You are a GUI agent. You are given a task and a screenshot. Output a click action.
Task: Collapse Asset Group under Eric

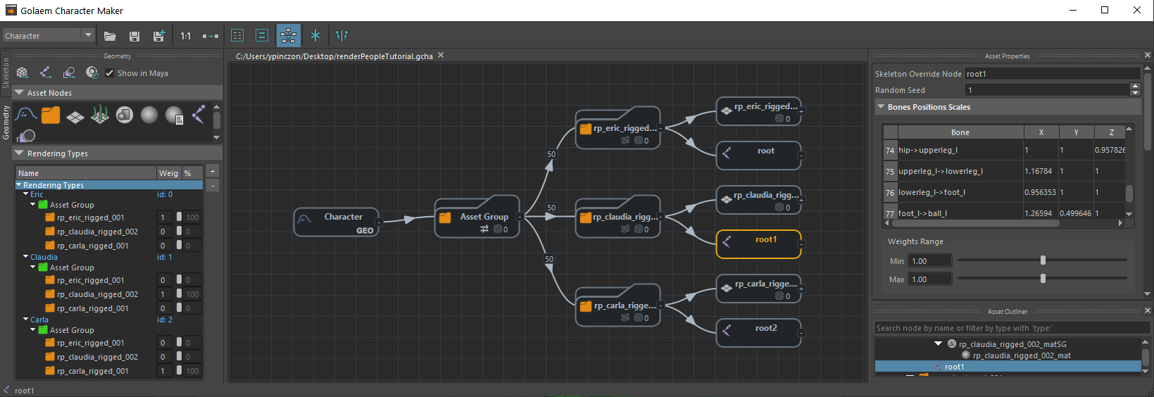33,204
